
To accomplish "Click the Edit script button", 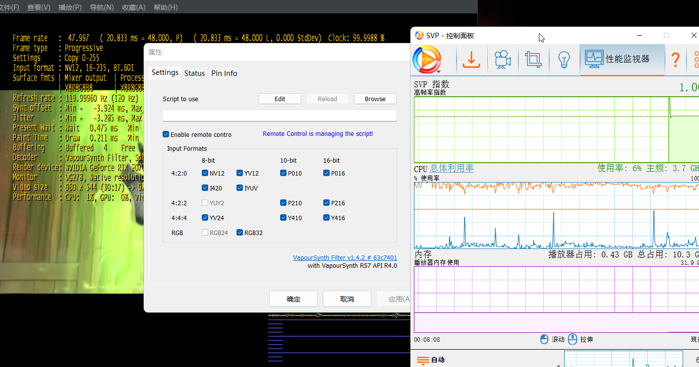I will (280, 99).
